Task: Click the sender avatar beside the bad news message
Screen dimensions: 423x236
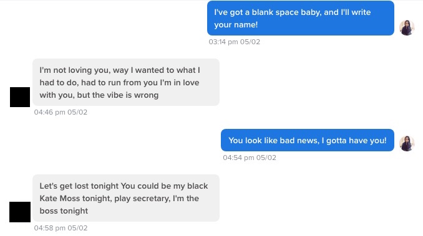Action: [x=407, y=143]
